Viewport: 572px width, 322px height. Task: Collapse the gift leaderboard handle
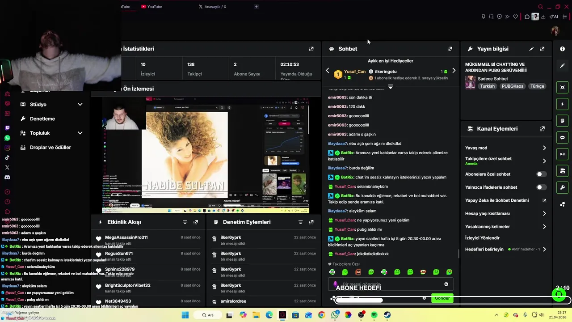point(390,86)
